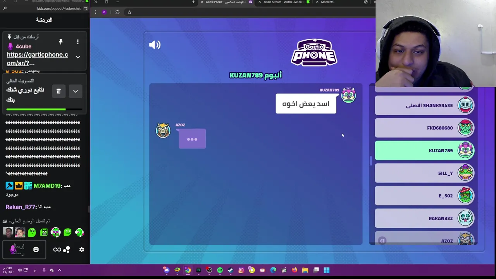Select E_502 in the player list
Image resolution: width=496 pixels, height=279 pixels.
(424, 196)
